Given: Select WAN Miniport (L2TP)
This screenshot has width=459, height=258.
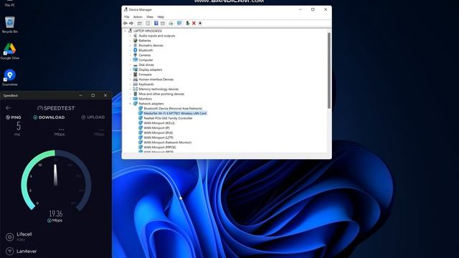Looking at the screenshot, I should pos(158,138).
